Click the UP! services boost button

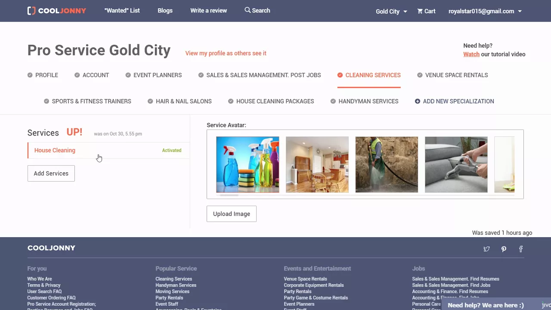(x=74, y=132)
